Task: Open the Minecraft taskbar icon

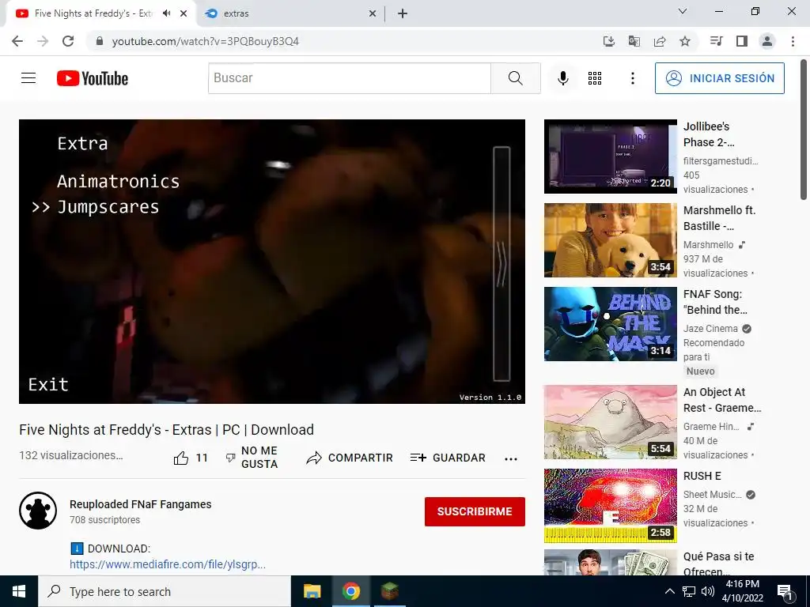Action: (x=389, y=591)
